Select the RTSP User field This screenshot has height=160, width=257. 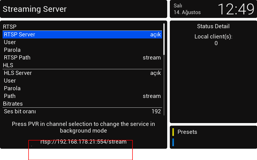(x=82, y=42)
